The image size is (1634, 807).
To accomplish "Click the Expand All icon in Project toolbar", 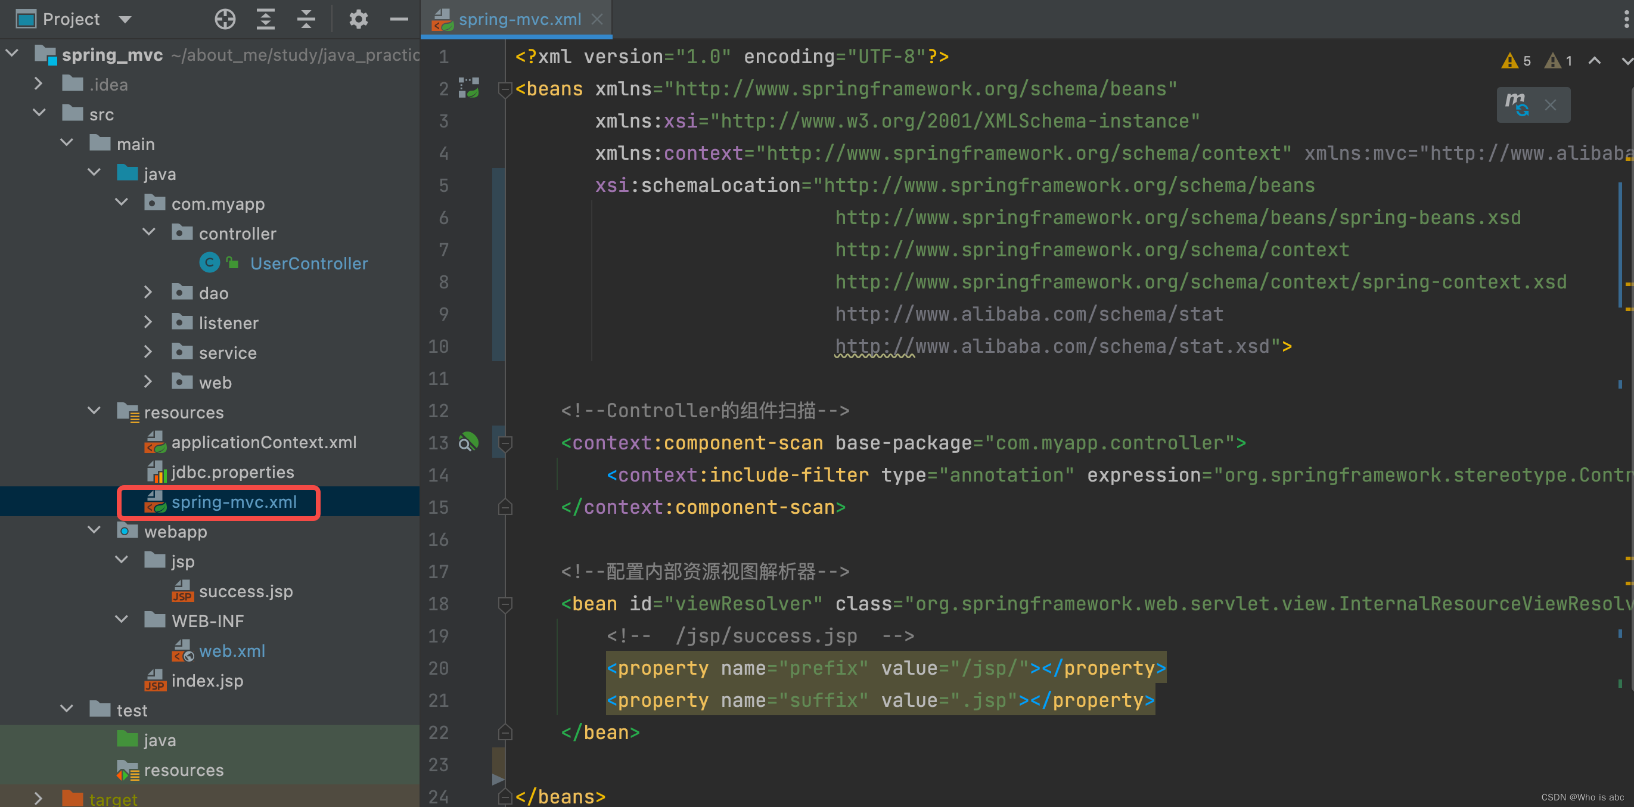I will (x=266, y=19).
